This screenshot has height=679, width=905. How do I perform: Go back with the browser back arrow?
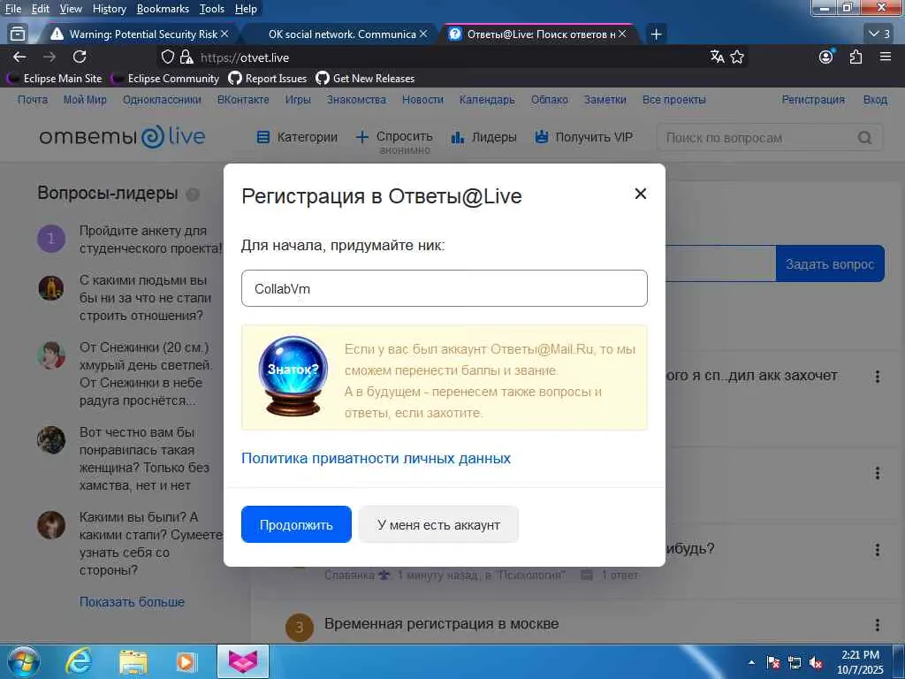click(x=19, y=57)
